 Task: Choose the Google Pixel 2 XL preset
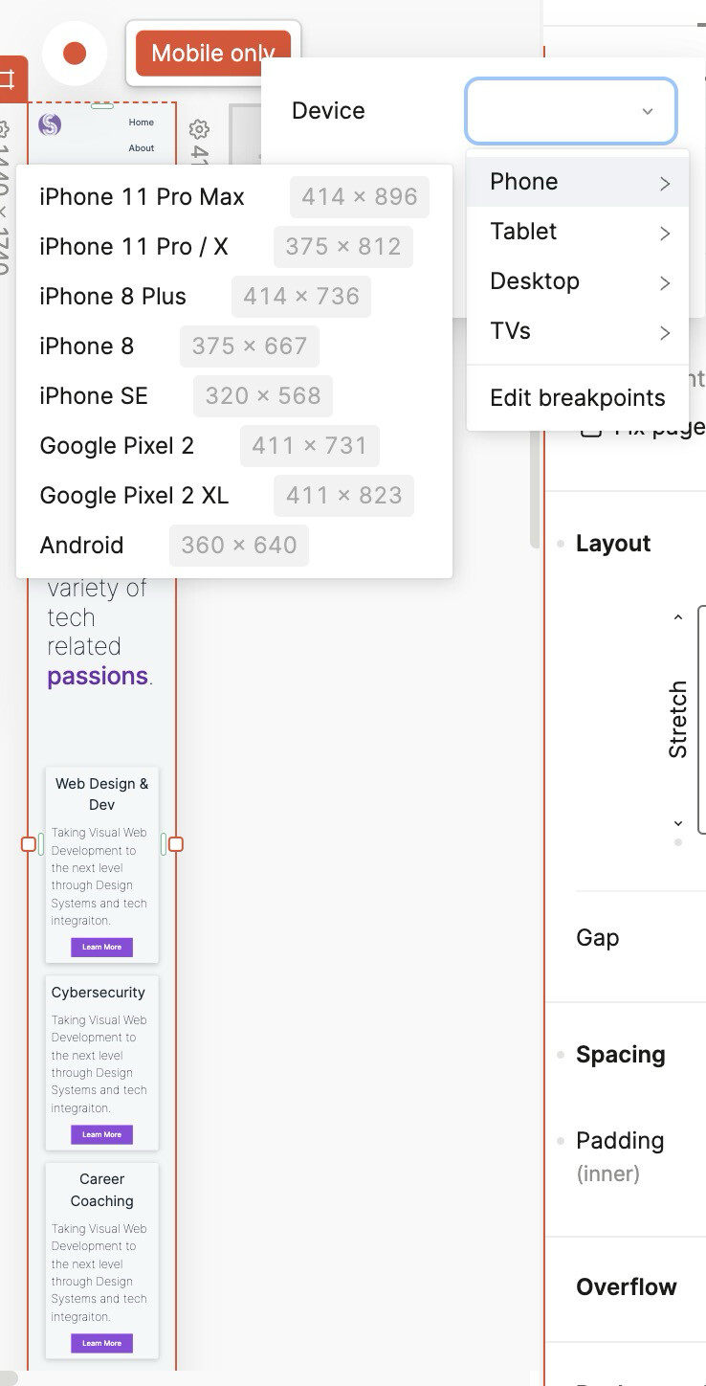tap(134, 496)
